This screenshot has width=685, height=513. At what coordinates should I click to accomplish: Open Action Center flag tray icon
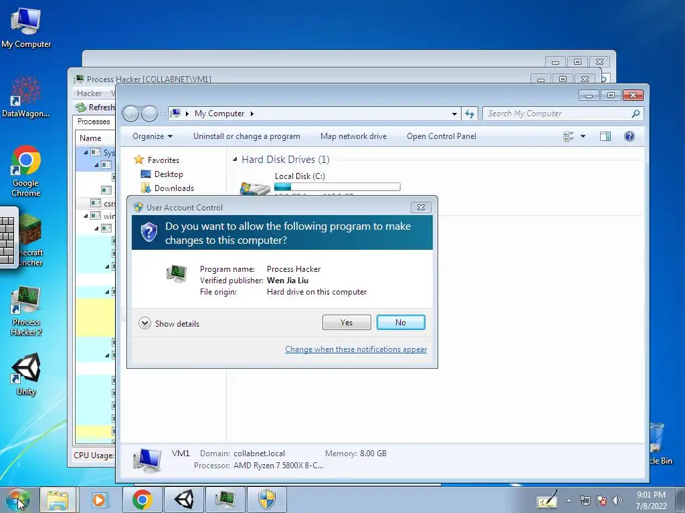[601, 500]
